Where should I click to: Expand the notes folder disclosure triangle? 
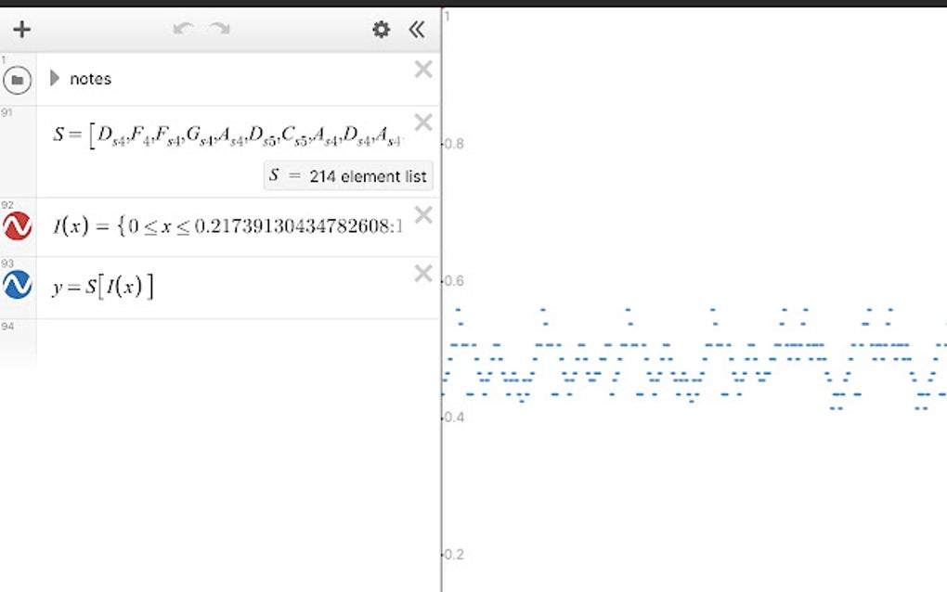pyautogui.click(x=55, y=78)
